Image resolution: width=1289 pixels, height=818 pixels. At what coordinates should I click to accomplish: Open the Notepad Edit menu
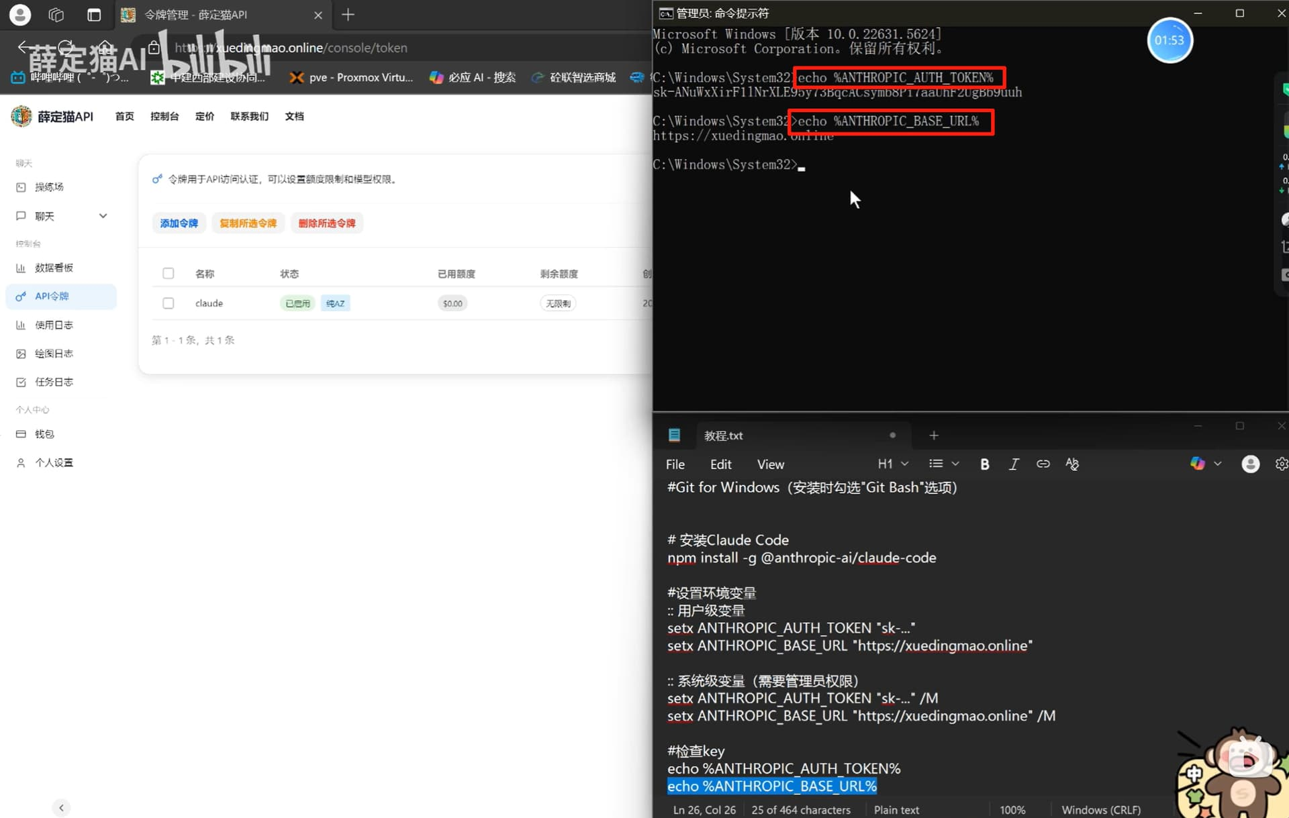tap(721, 464)
